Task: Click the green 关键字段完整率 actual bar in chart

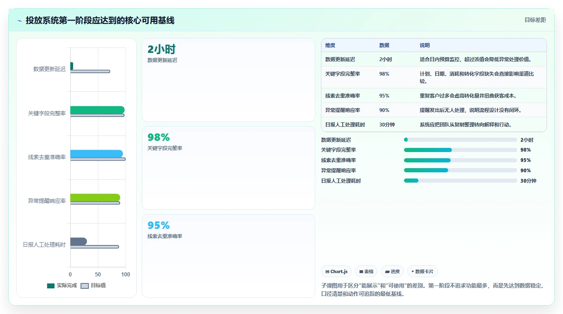Action: tap(97, 110)
